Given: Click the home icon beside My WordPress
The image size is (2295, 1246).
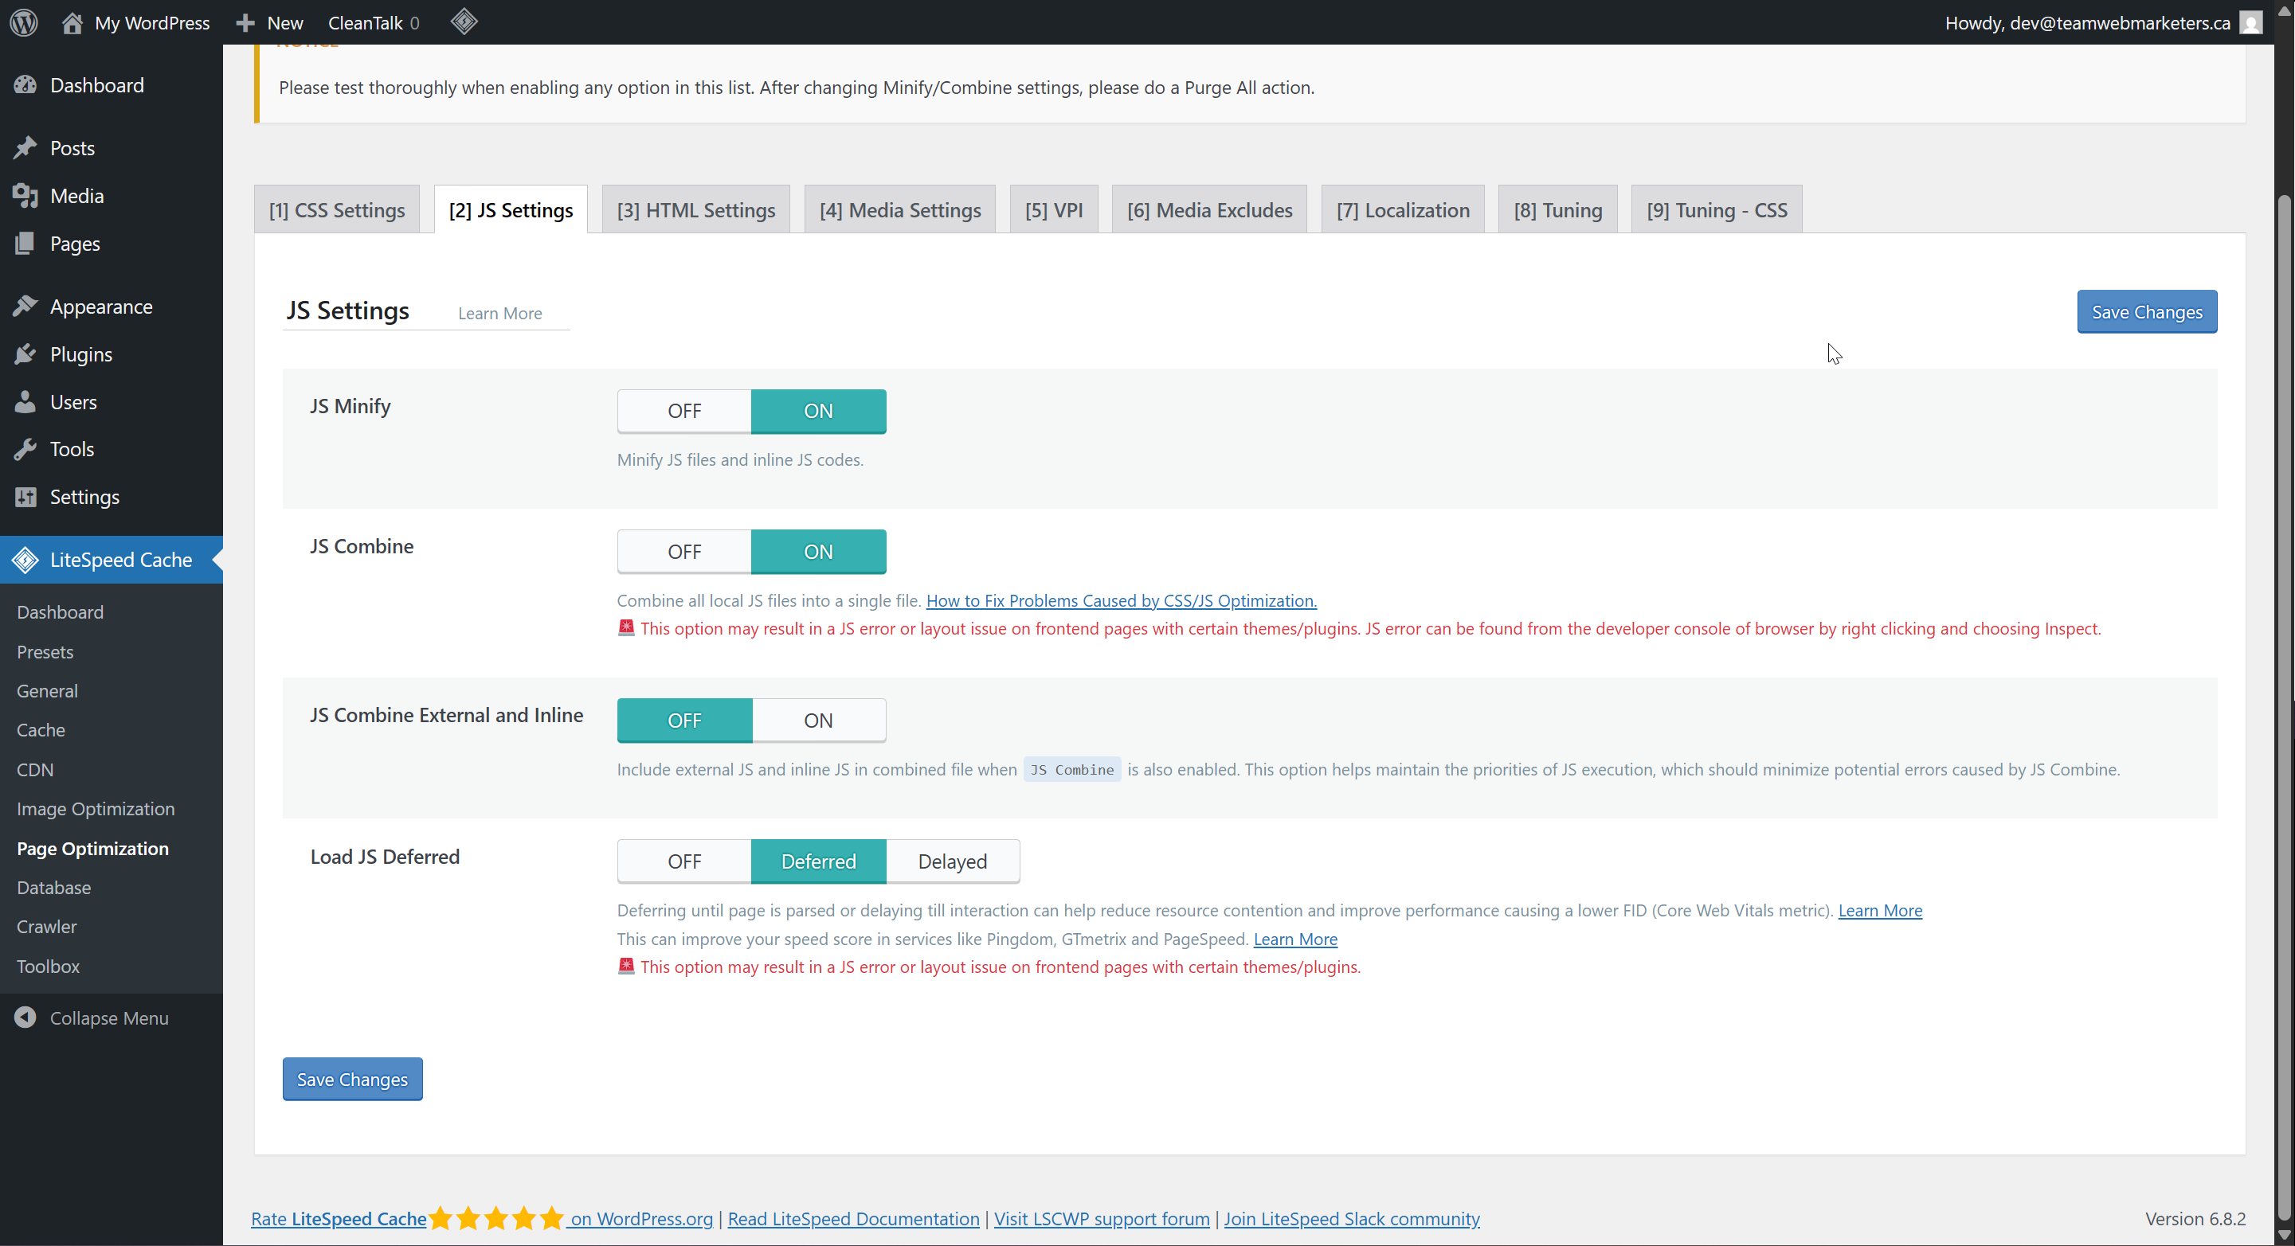Looking at the screenshot, I should click(x=72, y=22).
